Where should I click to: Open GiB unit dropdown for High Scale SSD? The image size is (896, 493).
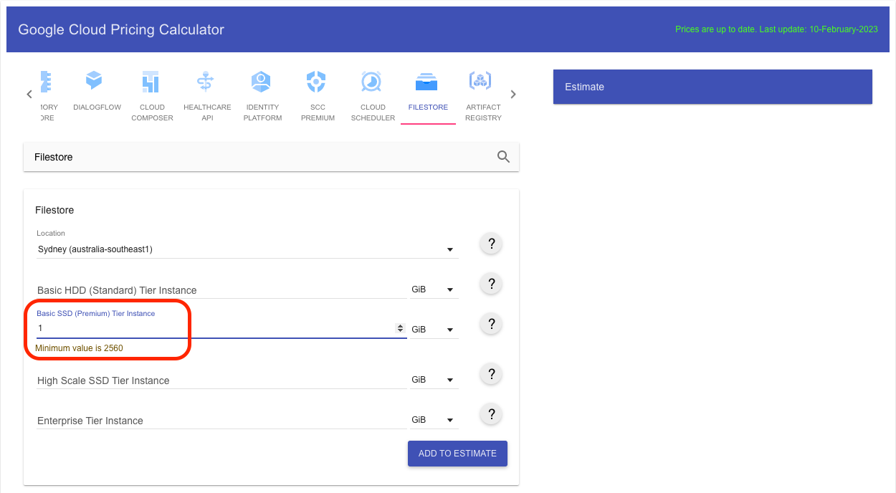(434, 380)
